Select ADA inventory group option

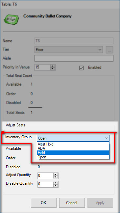[x=73, y=148]
